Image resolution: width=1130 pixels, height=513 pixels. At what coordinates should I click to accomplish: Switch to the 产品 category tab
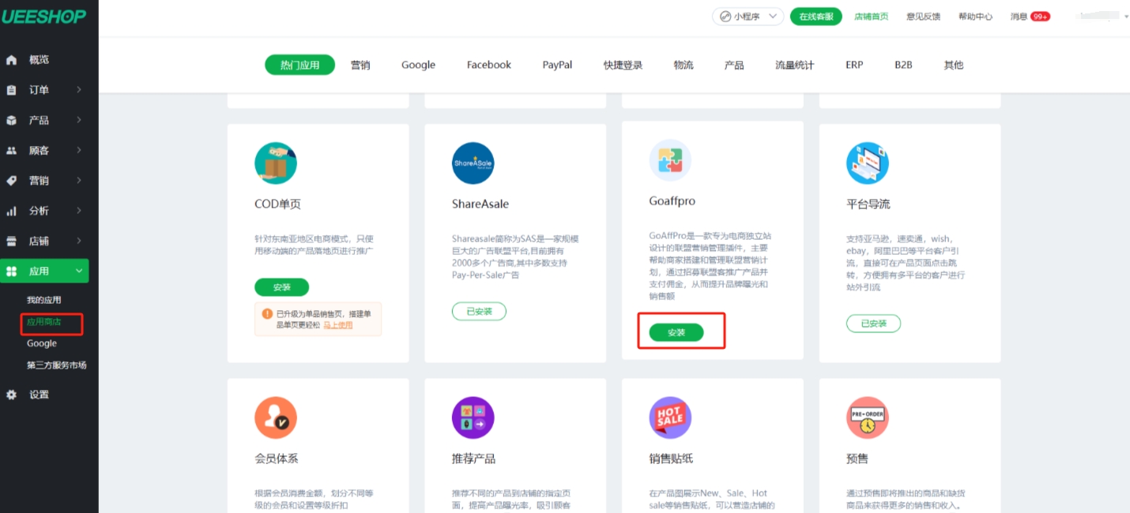click(734, 65)
